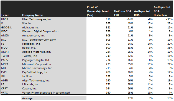Image resolution: width=174 pixels, height=101 pixels.
Task: Select the UBER ticker cell
Action: pos(5,19)
